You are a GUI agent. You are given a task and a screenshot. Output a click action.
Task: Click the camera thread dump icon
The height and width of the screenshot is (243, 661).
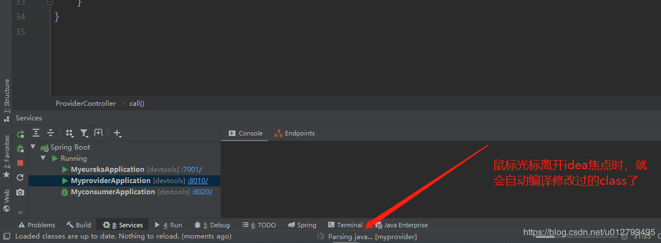[20, 192]
